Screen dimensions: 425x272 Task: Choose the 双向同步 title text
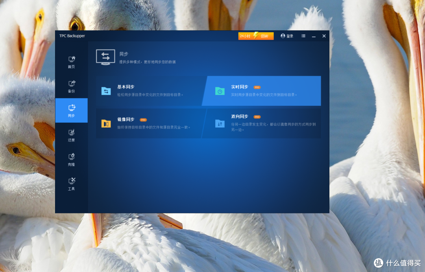coord(240,116)
